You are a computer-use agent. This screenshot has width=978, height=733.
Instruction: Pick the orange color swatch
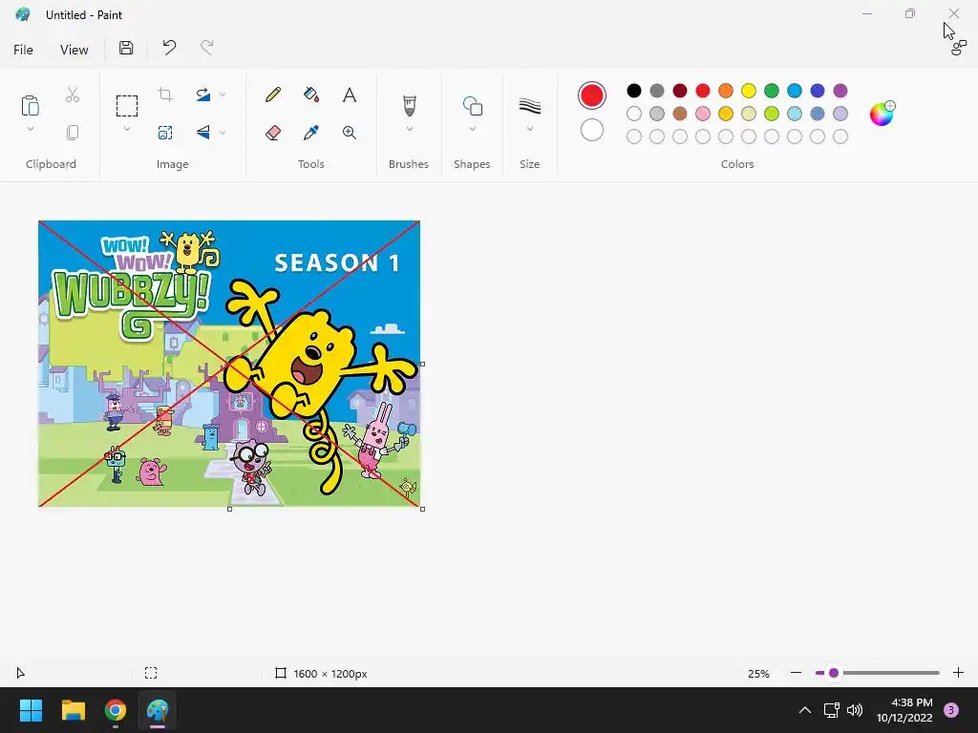click(x=726, y=91)
